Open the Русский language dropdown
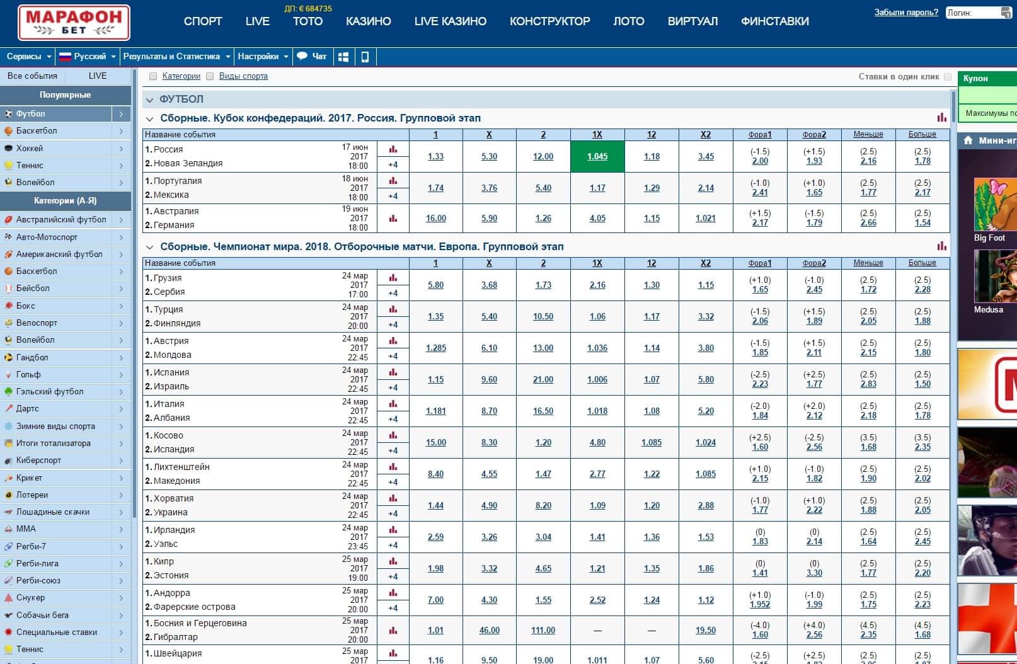 [88, 57]
